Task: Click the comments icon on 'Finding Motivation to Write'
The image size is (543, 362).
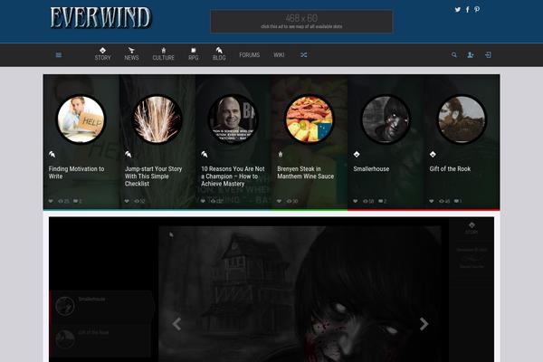Action: pyautogui.click(x=75, y=201)
